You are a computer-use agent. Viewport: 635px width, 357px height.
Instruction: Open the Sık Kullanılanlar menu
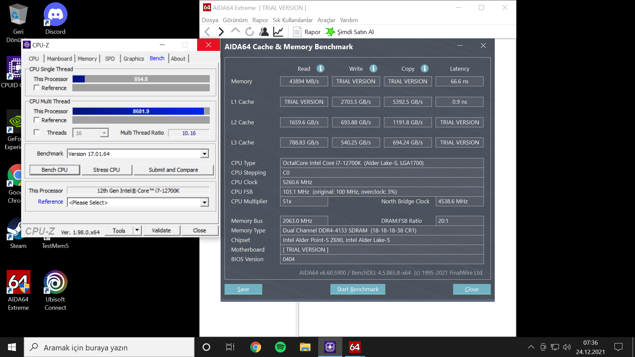tap(293, 20)
